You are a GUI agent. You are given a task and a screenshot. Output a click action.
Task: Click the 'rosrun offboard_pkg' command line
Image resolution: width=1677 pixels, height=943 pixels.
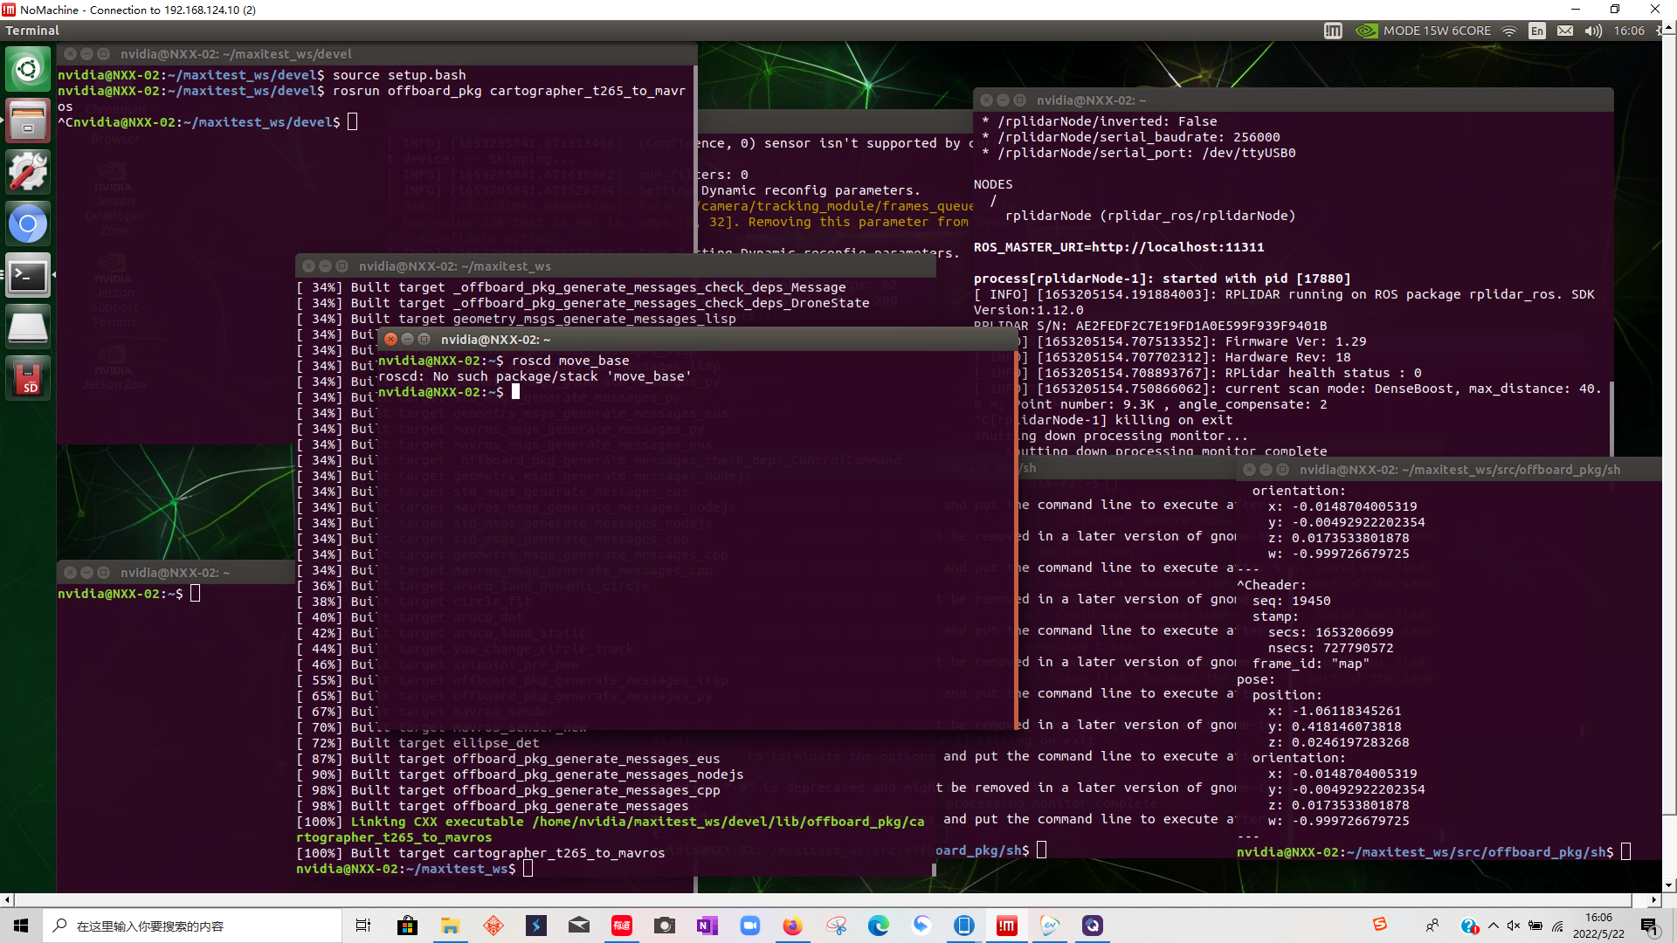372,99
